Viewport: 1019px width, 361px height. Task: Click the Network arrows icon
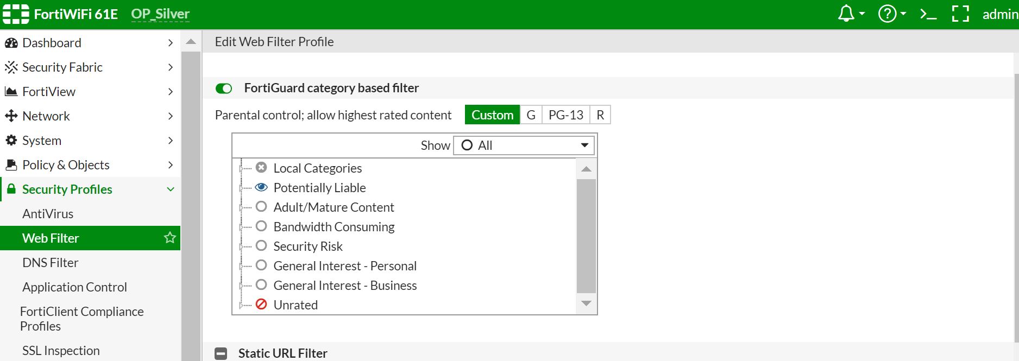(11, 116)
